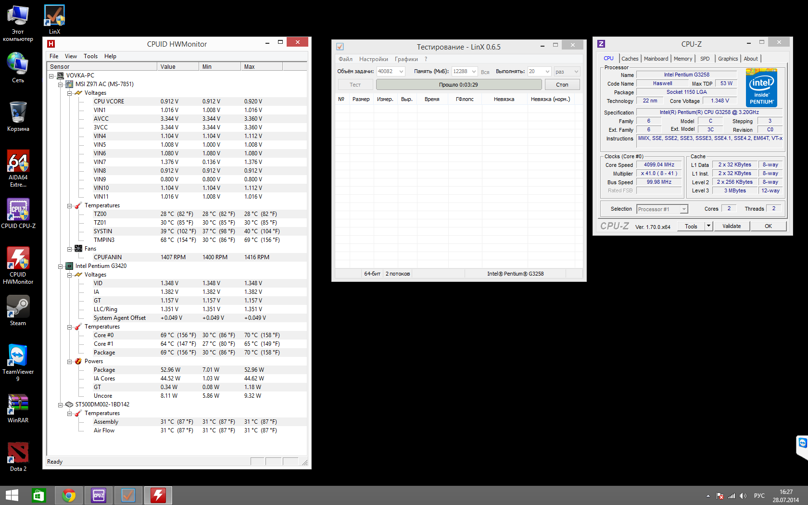Switch to CPU-Z via taskbar icon
Screen dimensions: 808x505
coord(99,495)
